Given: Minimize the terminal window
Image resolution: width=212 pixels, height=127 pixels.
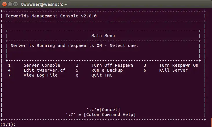Looking at the screenshot, I should click(10, 4).
